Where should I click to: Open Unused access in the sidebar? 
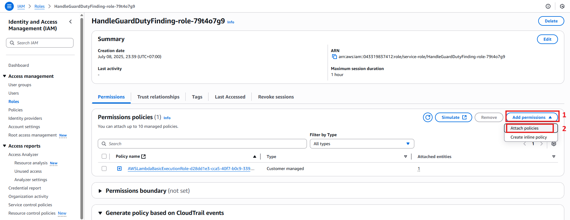pos(28,171)
